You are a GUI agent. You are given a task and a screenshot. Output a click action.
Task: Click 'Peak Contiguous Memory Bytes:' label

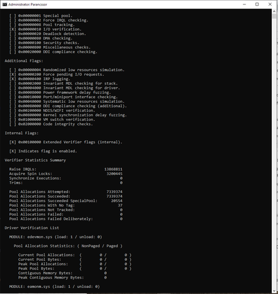click(51, 277)
